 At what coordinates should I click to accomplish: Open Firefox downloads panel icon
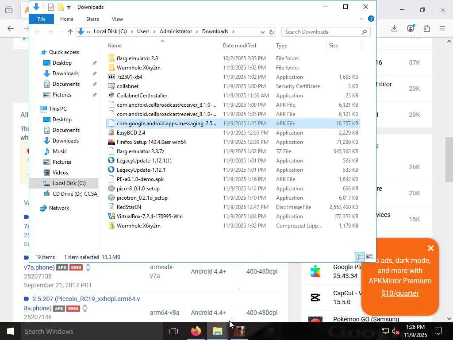point(394,28)
